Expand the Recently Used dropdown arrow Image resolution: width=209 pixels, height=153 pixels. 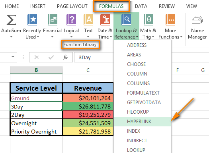pos(38,37)
